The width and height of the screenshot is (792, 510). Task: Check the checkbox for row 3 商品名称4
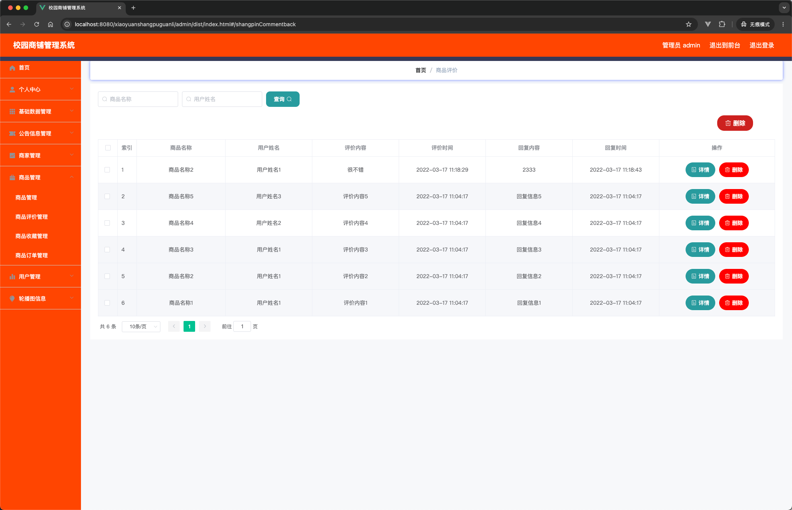click(x=107, y=223)
